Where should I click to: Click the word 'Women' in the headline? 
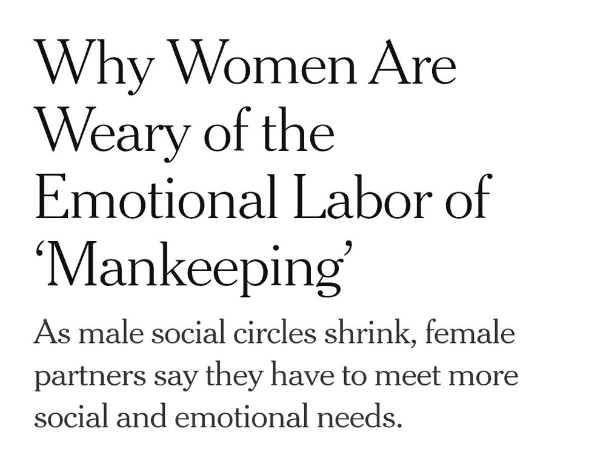pyautogui.click(x=261, y=62)
